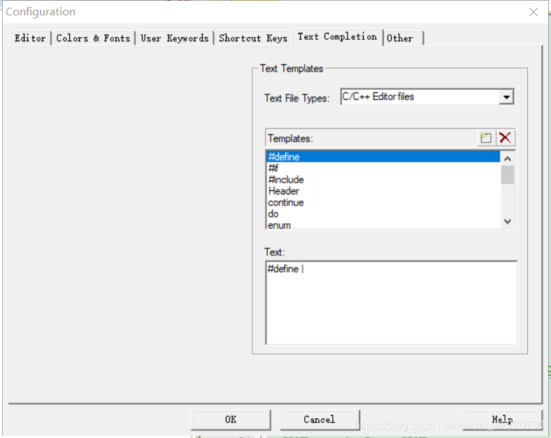Switch to the Other tab

click(x=403, y=38)
